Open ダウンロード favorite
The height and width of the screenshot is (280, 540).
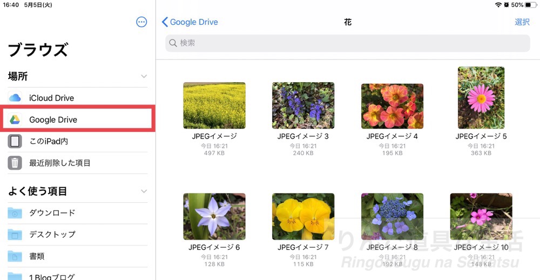(77, 213)
